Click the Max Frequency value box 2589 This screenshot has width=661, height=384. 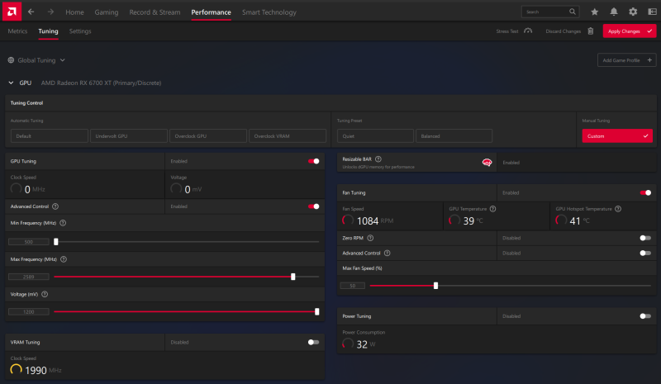pyautogui.click(x=29, y=277)
